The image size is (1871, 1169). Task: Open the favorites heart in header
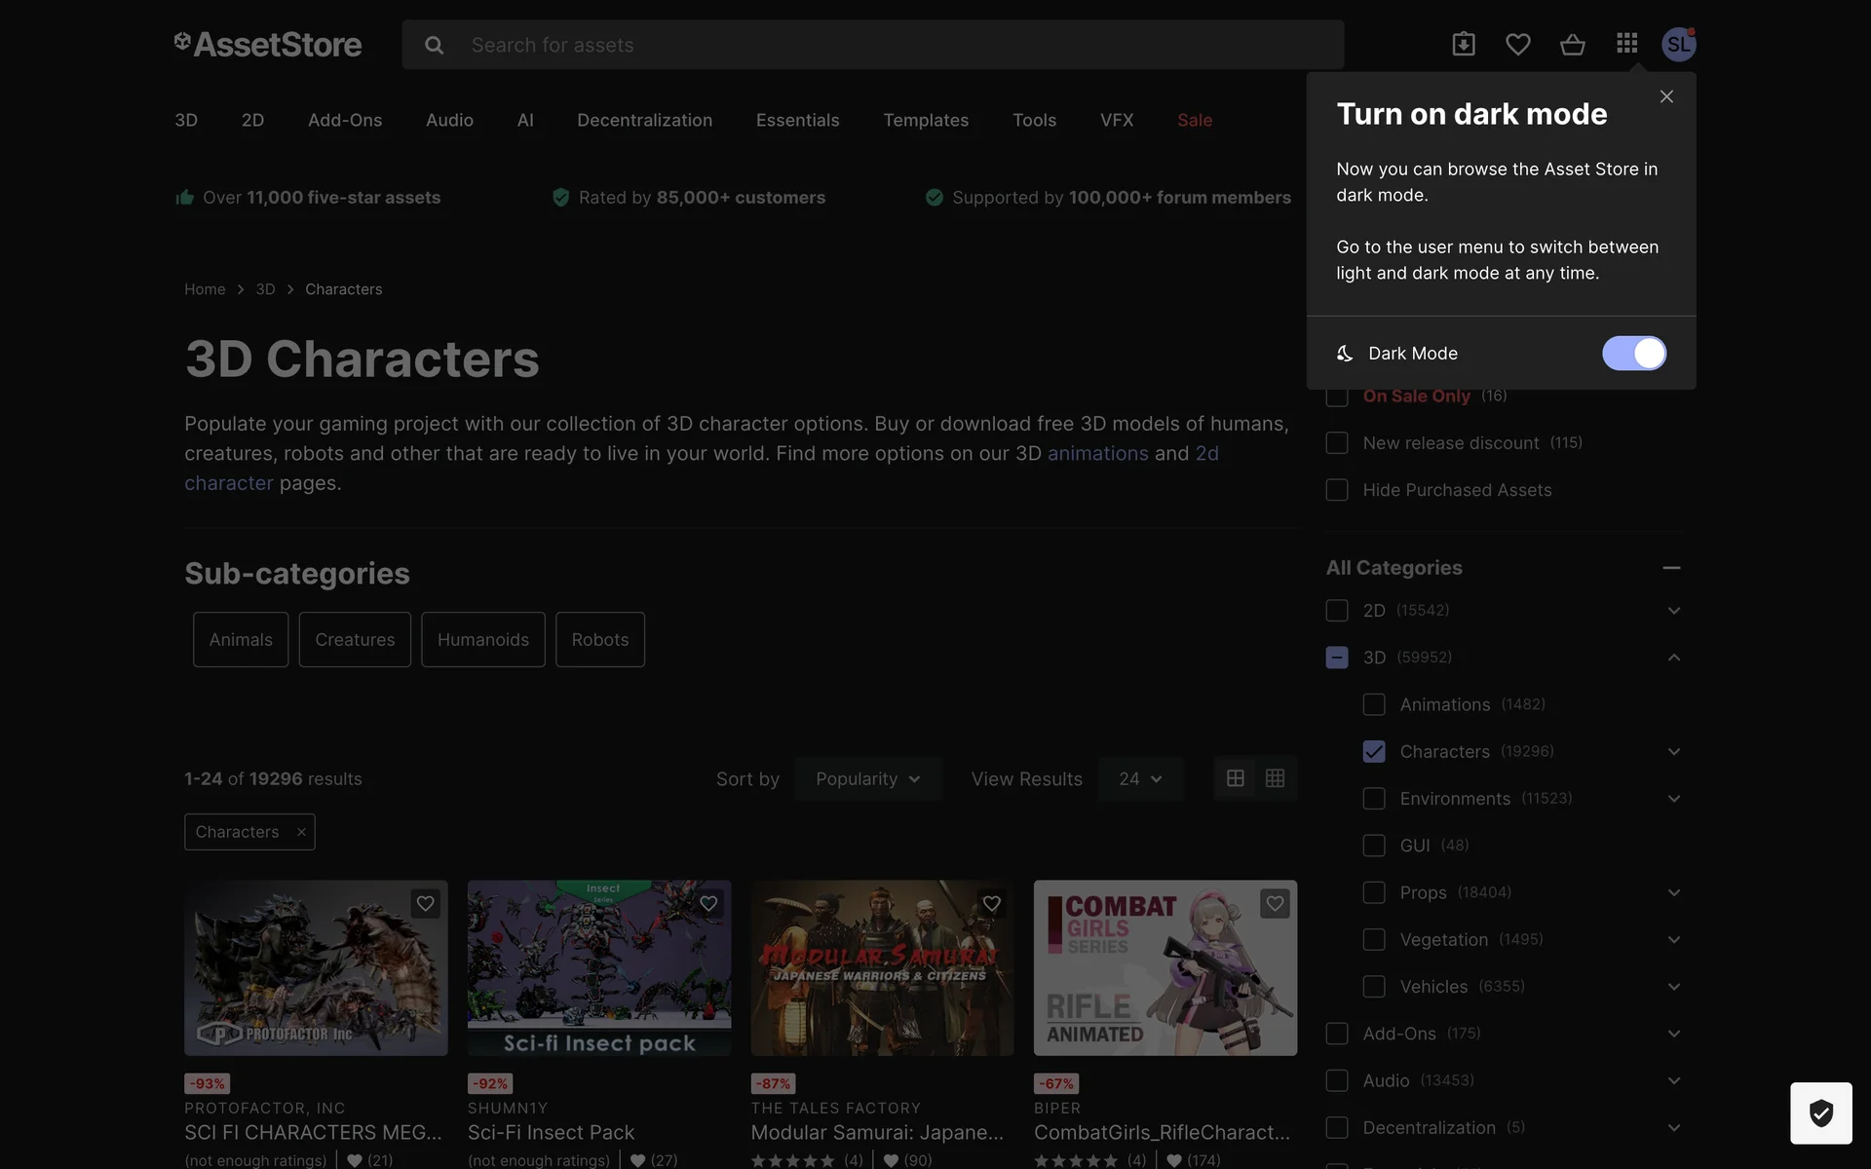[x=1517, y=44]
